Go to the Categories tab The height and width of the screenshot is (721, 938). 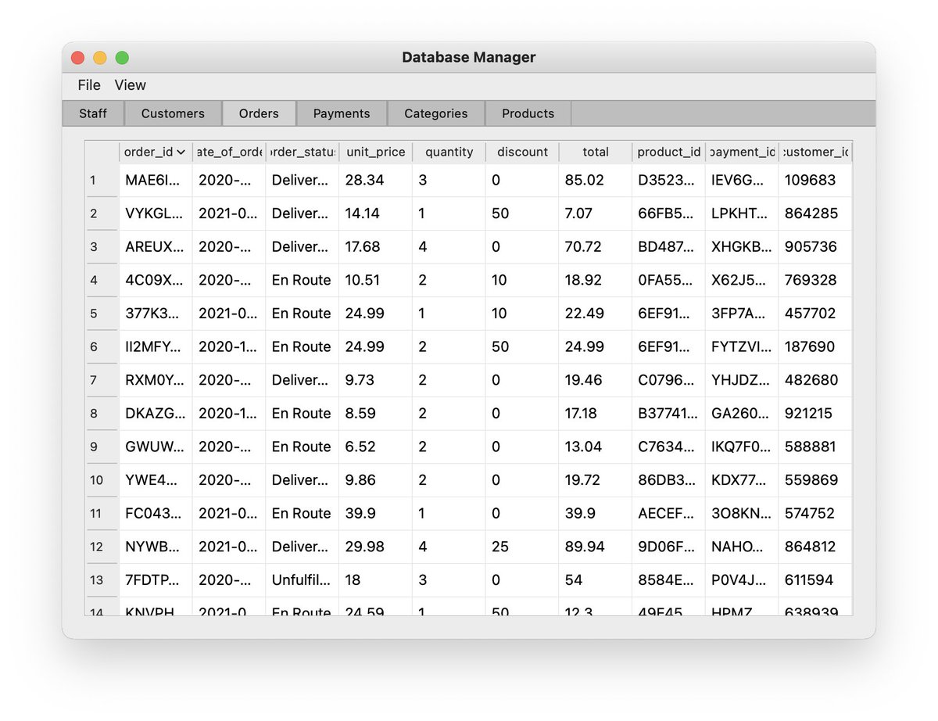pos(436,113)
